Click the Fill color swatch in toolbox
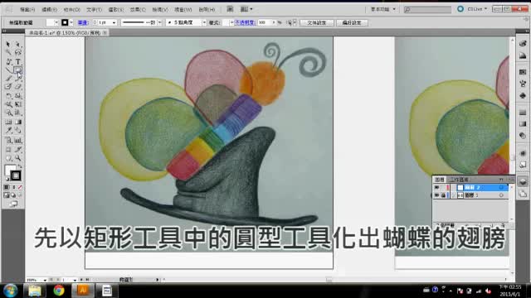 pos(10,170)
